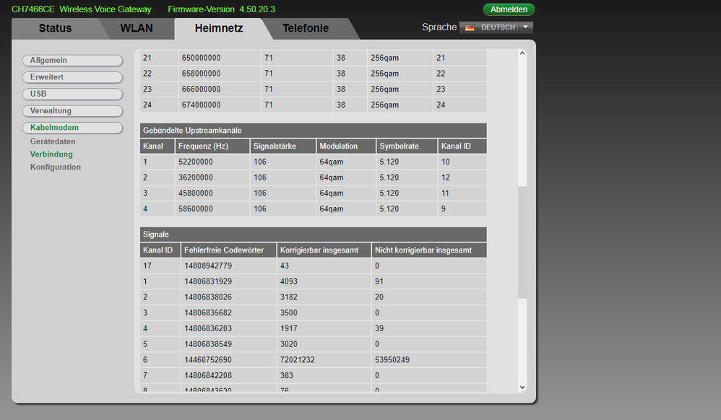Image resolution: width=721 pixels, height=420 pixels.
Task: Click codeword count 14808942779
Action: pos(208,266)
